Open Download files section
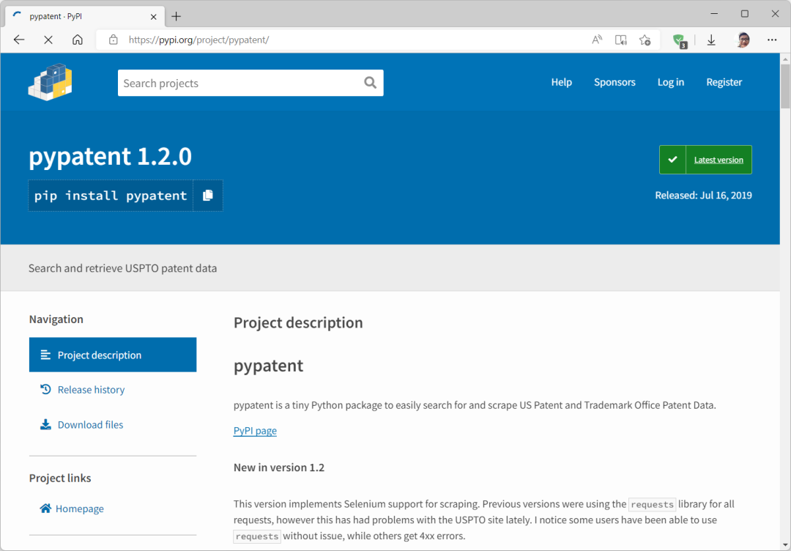The height and width of the screenshot is (551, 791). (90, 425)
